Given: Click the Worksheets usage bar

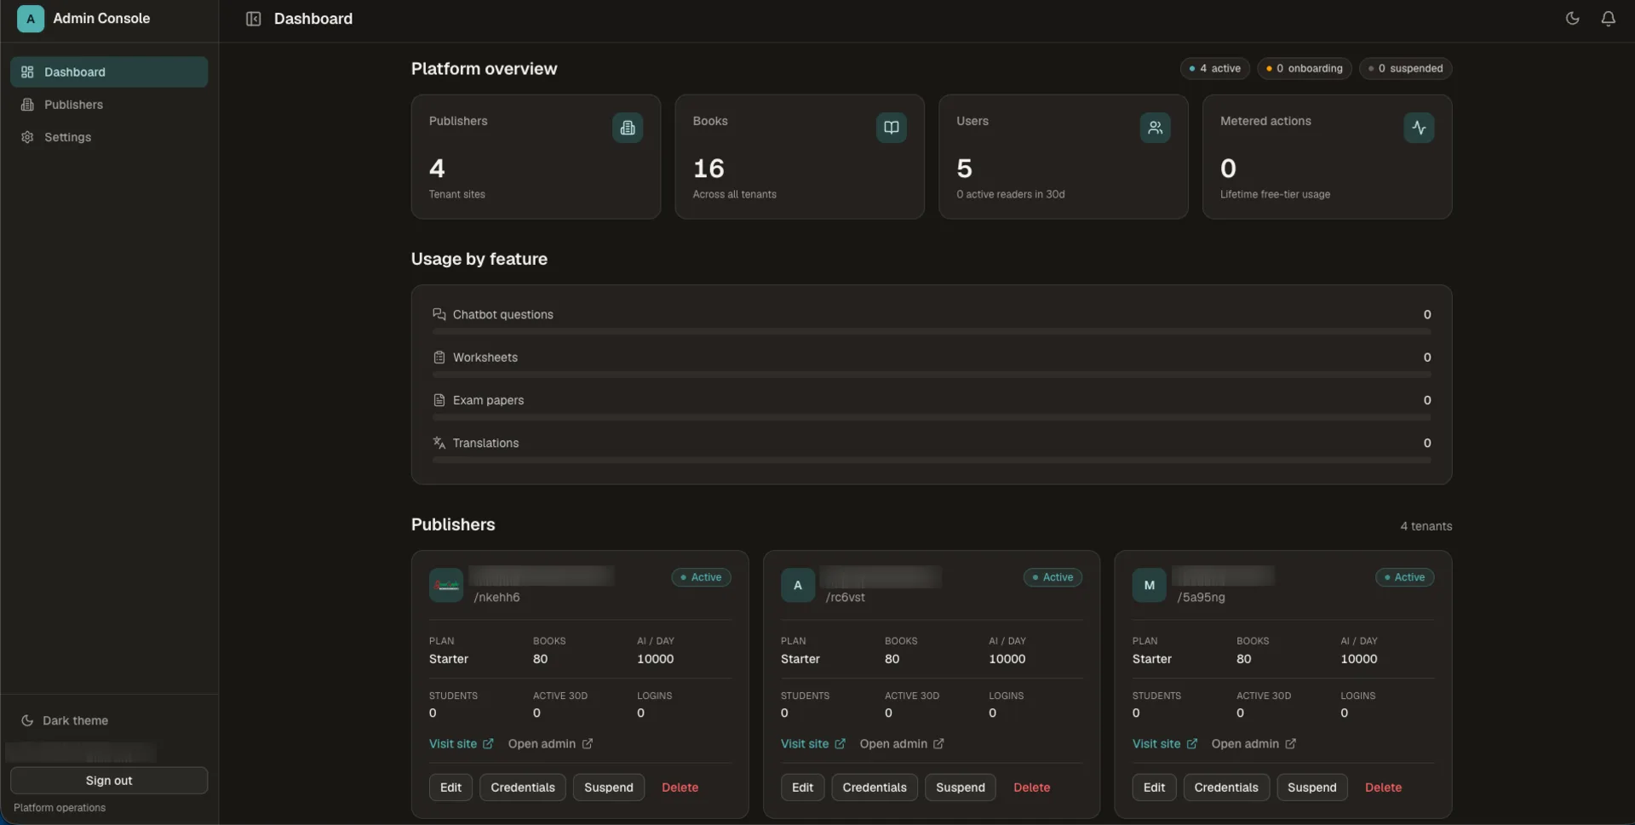Looking at the screenshot, I should coord(932,375).
